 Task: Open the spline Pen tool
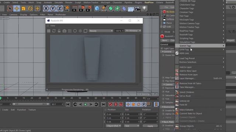[x=104, y=8]
